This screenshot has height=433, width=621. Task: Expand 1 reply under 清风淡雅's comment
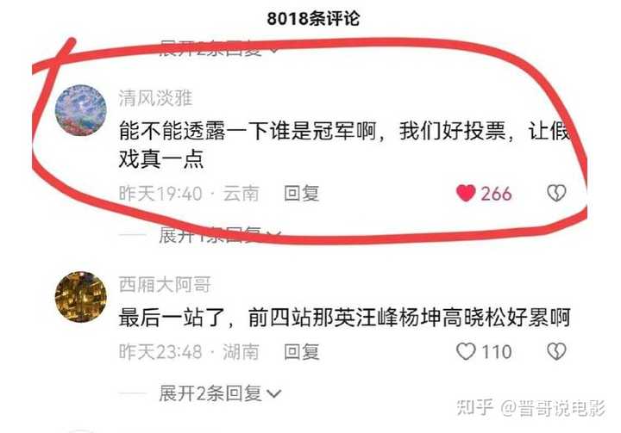tap(220, 235)
